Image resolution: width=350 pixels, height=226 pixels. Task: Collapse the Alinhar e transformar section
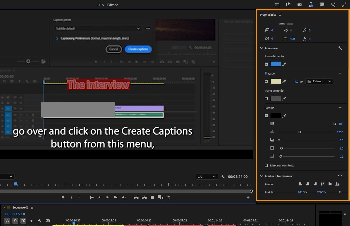pyautogui.click(x=261, y=176)
